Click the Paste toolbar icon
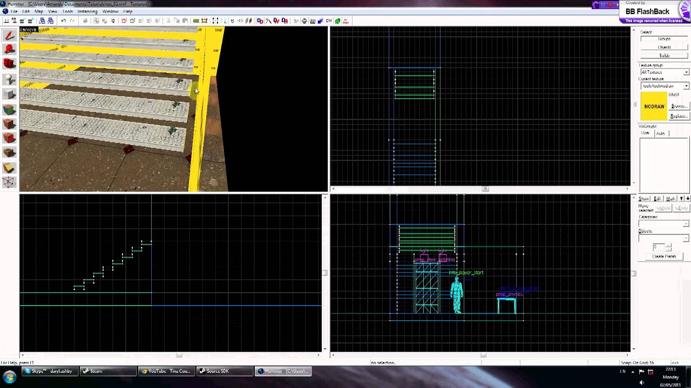Screen dimensions: 691x388 [x=184, y=21]
